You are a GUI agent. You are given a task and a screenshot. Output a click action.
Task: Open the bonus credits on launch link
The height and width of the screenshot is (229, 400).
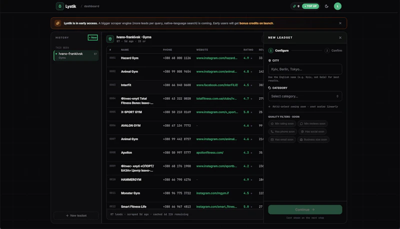pyautogui.click(x=256, y=23)
